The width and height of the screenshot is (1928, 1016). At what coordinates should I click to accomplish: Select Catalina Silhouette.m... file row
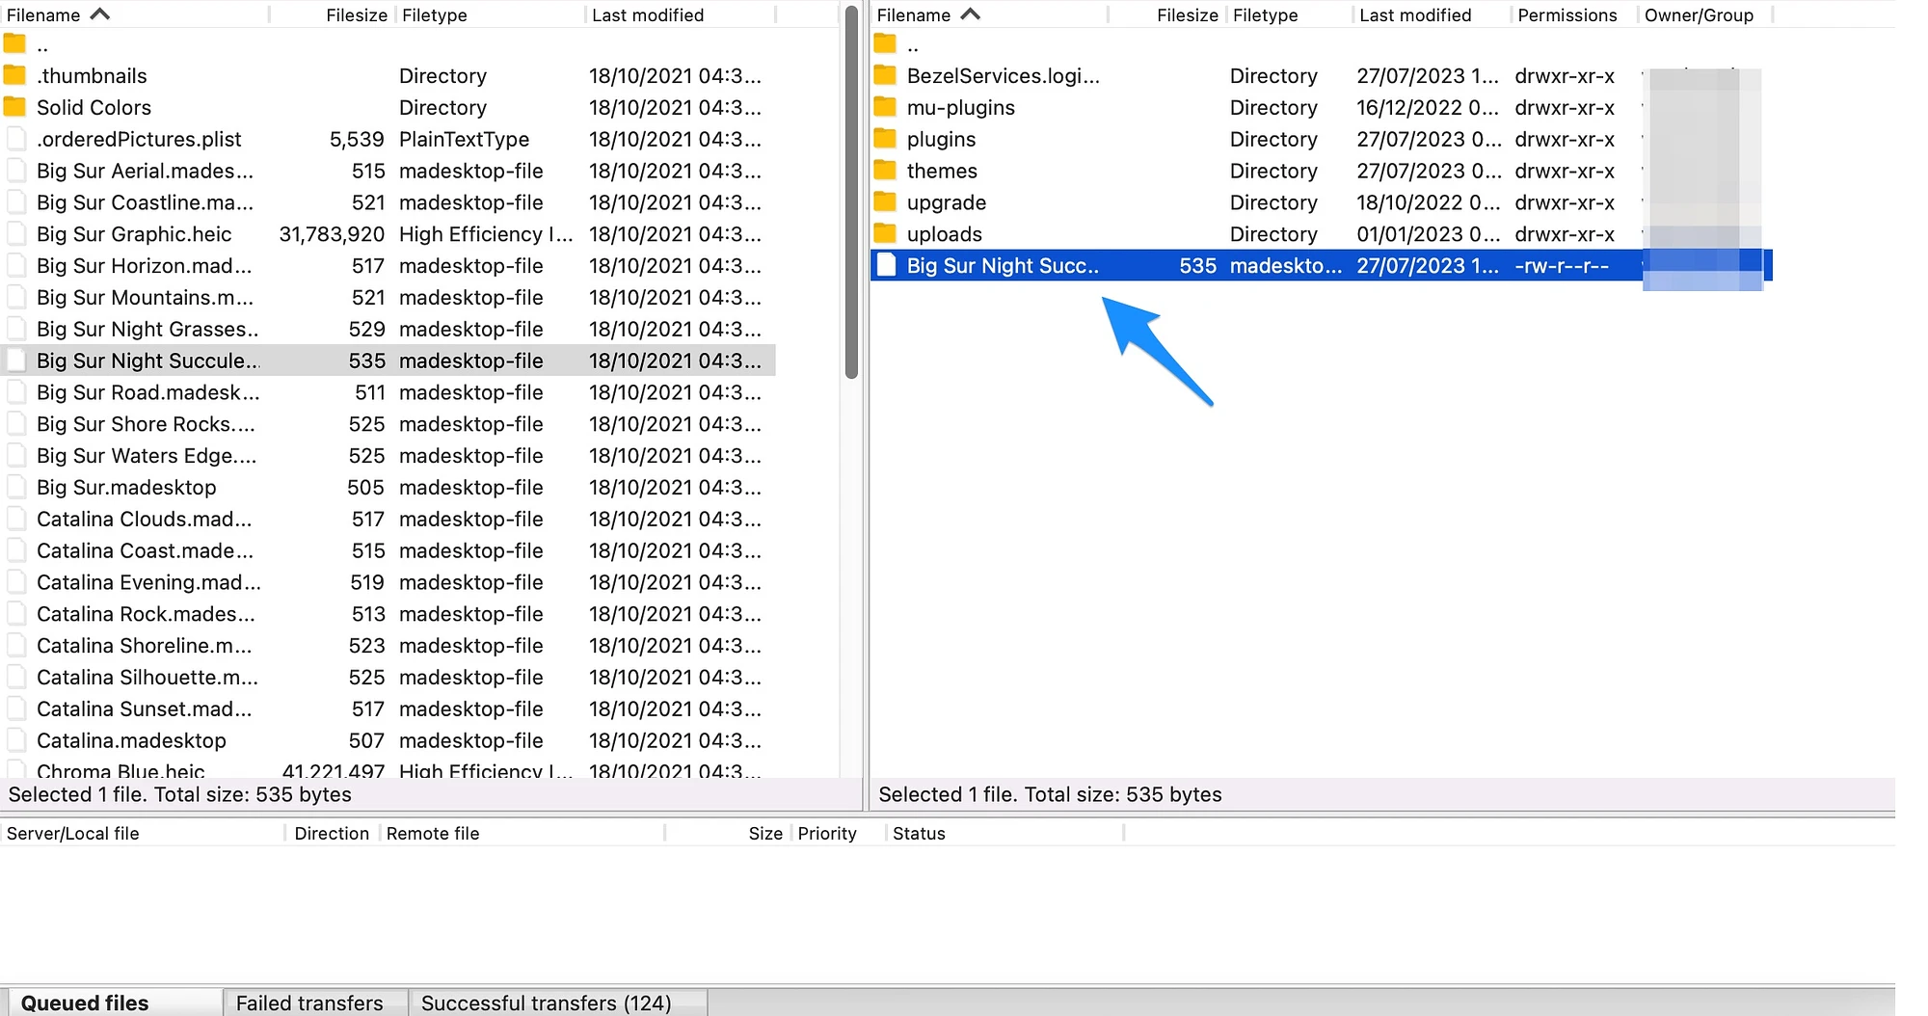pyautogui.click(x=388, y=678)
